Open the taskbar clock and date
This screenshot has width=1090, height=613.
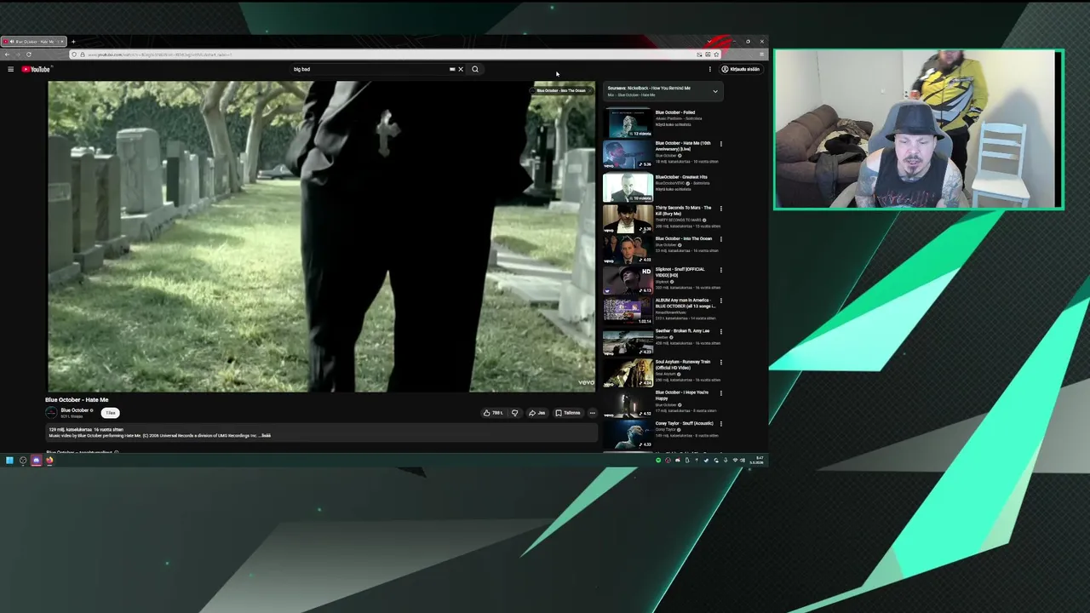pos(756,461)
